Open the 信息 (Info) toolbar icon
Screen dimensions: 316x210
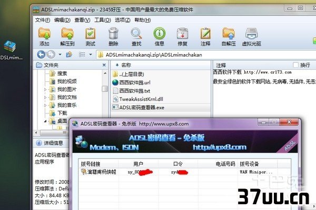click(159, 37)
